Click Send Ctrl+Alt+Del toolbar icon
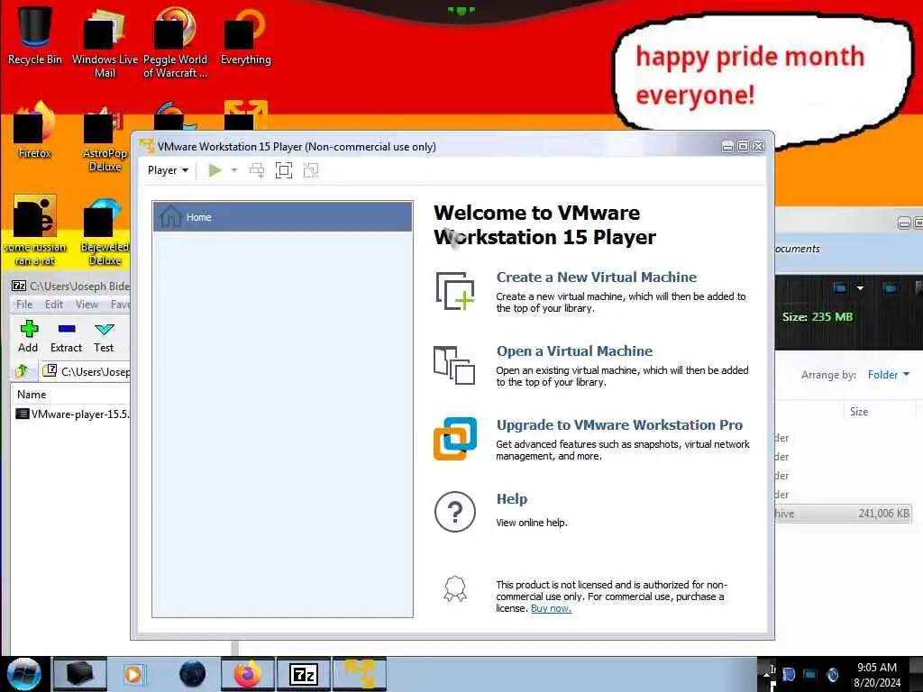This screenshot has height=692, width=923. click(x=257, y=170)
